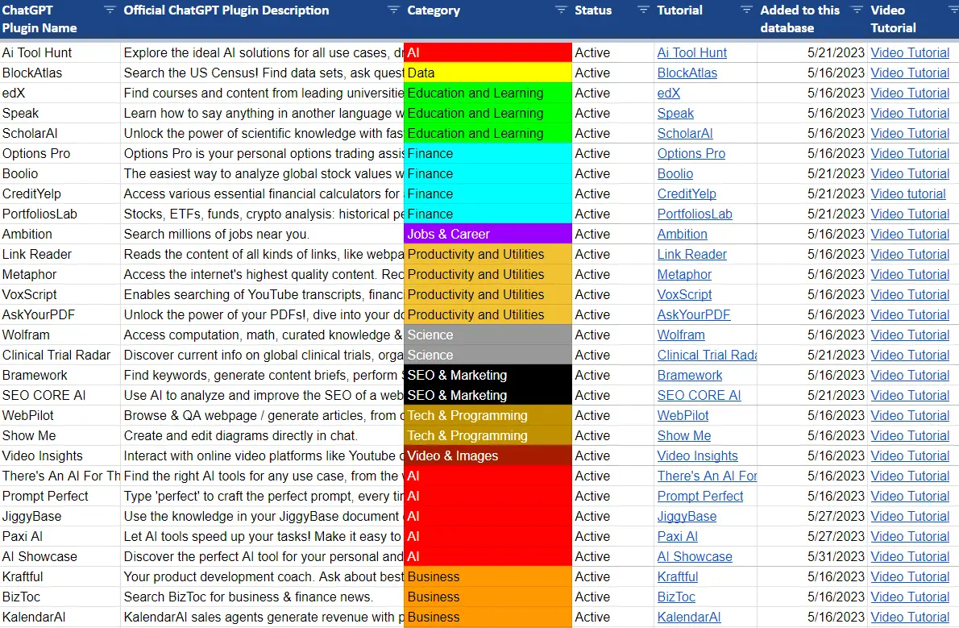
Task: Open the Ai Tool Hunt tutorial link
Action: 691,52
